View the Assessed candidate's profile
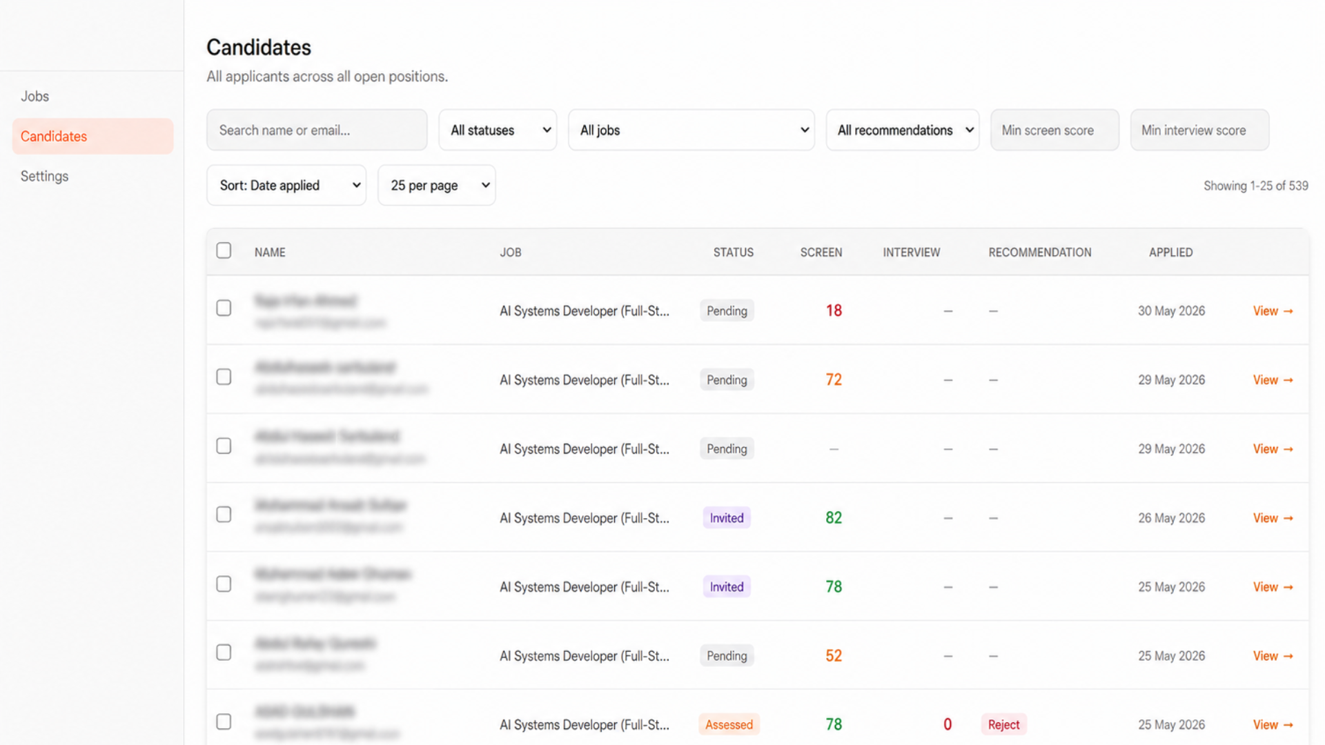 tap(1273, 725)
